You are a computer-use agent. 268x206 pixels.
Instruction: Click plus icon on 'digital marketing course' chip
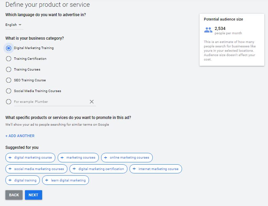pos(10,158)
